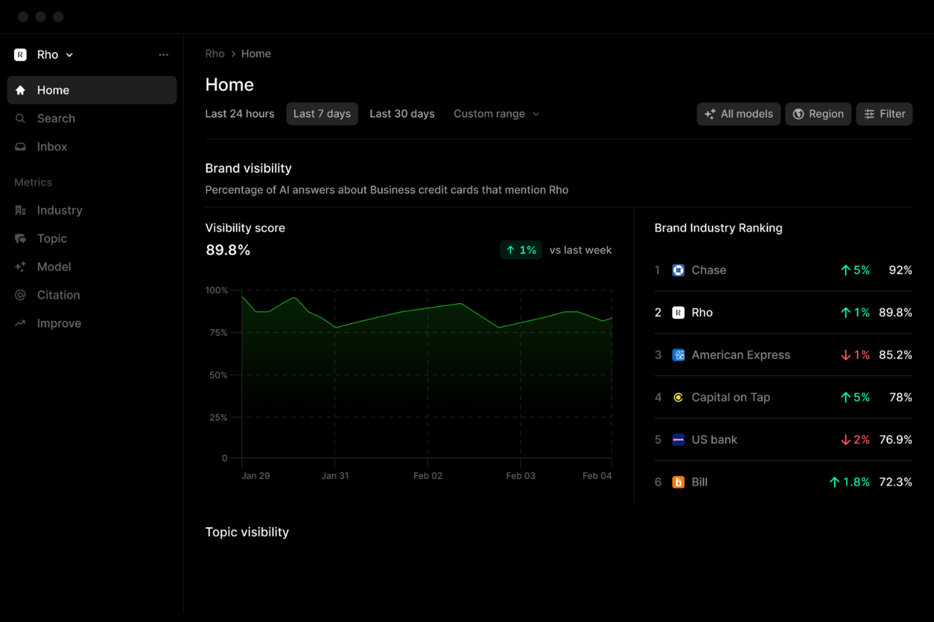Click the Rho workspace logo icon
934x622 pixels.
[20, 54]
